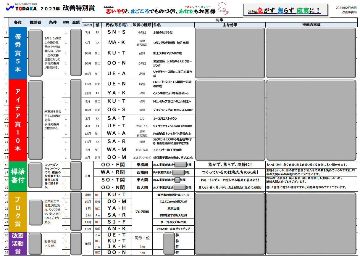
Task: Click the blog title てんてこmyの初ブログ
Action: pos(173,202)
